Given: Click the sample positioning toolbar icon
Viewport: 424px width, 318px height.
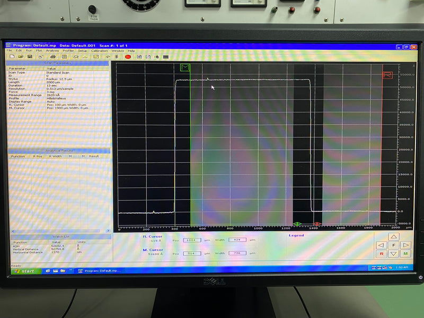Looking at the screenshot, I should [157, 57].
